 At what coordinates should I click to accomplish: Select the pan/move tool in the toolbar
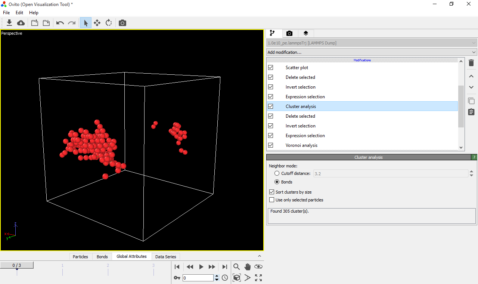point(97,23)
